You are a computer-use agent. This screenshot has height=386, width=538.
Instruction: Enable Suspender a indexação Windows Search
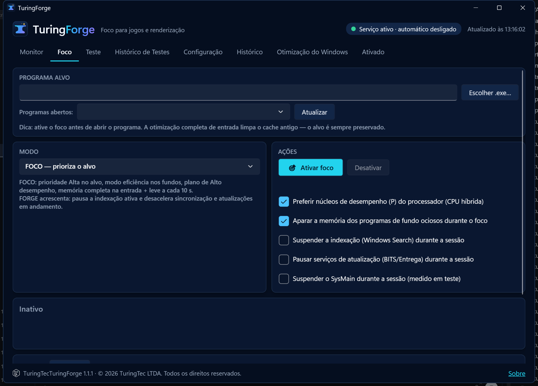click(284, 240)
